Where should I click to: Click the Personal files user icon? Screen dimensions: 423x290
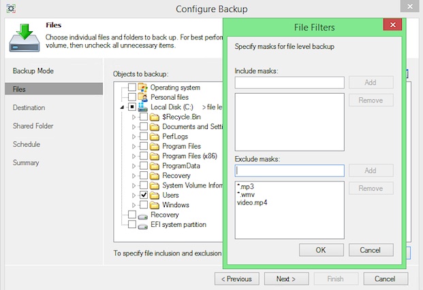[x=142, y=97]
